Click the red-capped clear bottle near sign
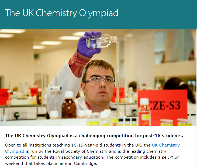The image size is (197, 167). (x=144, y=112)
